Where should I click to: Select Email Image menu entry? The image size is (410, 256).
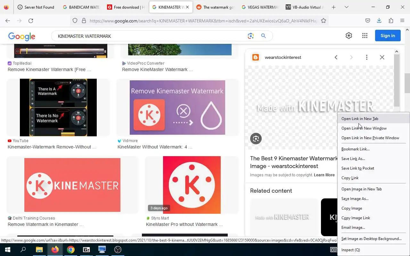373,228
